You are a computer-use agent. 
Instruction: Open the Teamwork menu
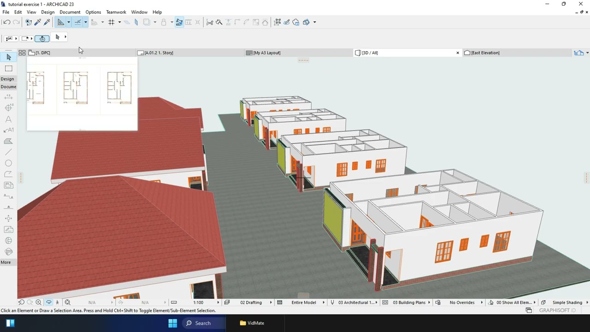pos(116,12)
